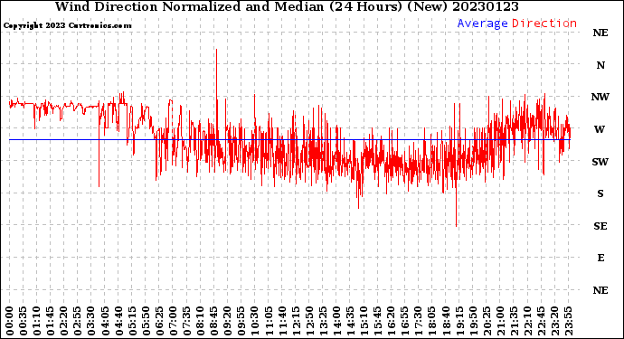Click the 00:35 time label

pyautogui.click(x=24, y=322)
